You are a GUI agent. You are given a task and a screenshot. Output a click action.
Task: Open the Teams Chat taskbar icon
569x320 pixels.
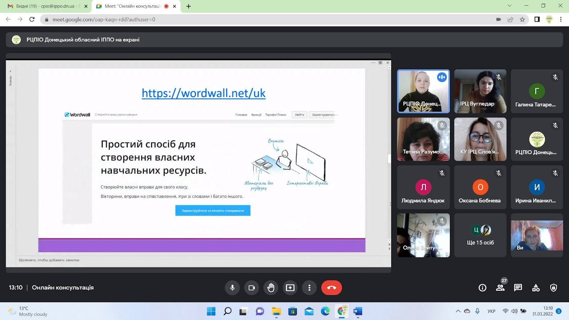click(x=260, y=311)
